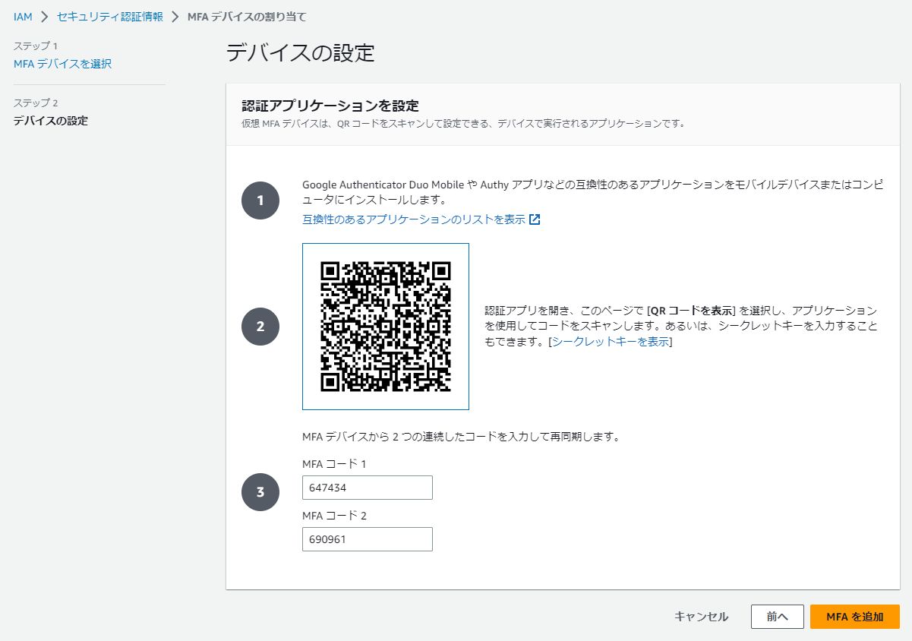
Task: Click the MFA コード 1 label
Action: coord(334,464)
